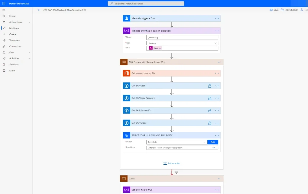308x194 pixels.
Task: Open options menu for Catch scope
Action: [x=220, y=179]
